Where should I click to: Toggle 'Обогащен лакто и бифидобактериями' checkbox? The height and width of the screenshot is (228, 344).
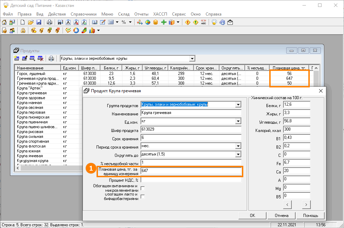tap(143, 197)
